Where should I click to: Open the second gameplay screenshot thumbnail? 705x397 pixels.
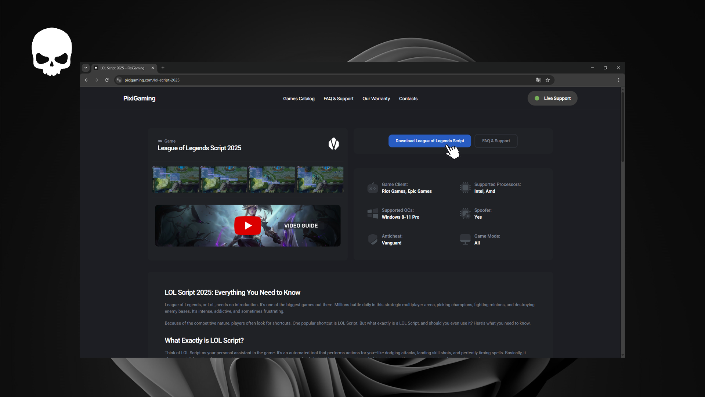click(224, 179)
